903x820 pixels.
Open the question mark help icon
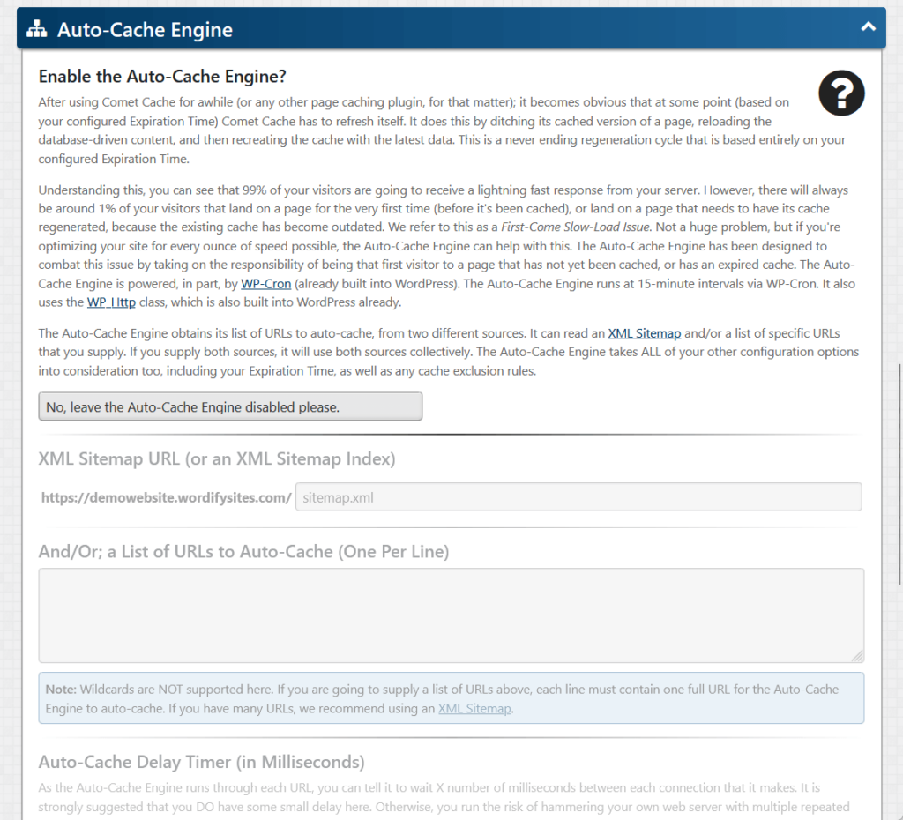pyautogui.click(x=841, y=93)
